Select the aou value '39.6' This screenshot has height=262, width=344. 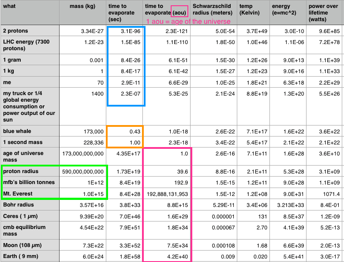coord(167,171)
